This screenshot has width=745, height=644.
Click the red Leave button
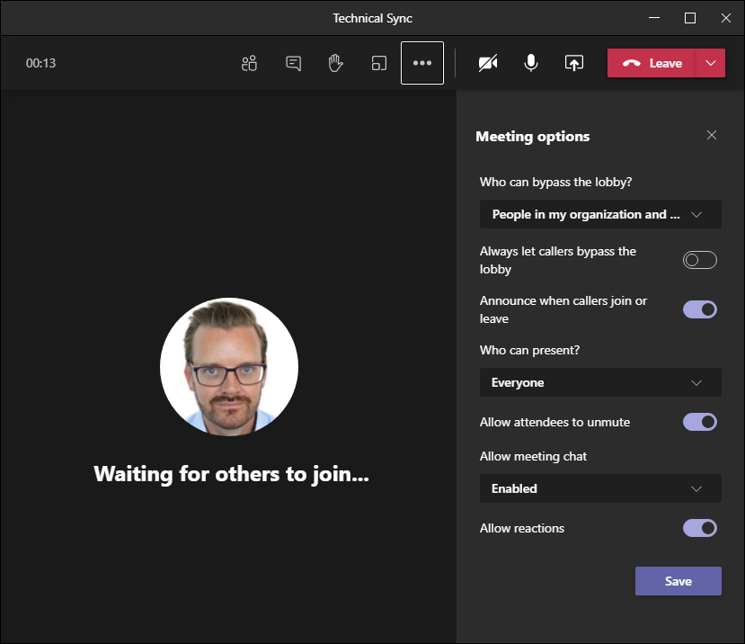[x=652, y=63]
